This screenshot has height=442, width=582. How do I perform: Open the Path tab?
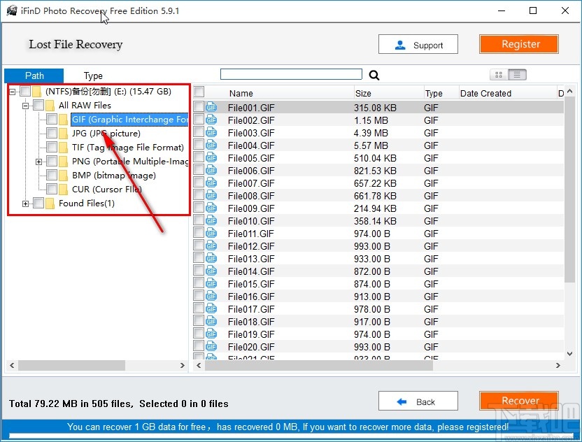point(34,76)
